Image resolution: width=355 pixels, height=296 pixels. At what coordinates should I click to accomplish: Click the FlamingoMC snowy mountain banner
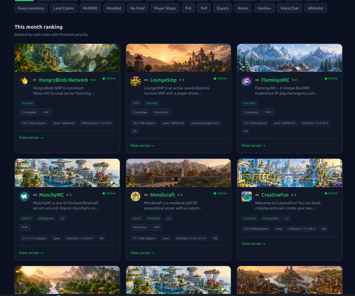tap(290, 58)
